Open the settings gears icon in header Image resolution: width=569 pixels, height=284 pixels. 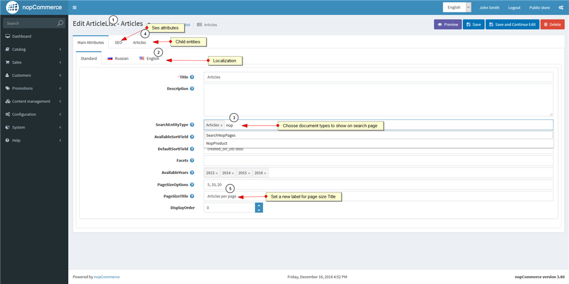point(560,7)
